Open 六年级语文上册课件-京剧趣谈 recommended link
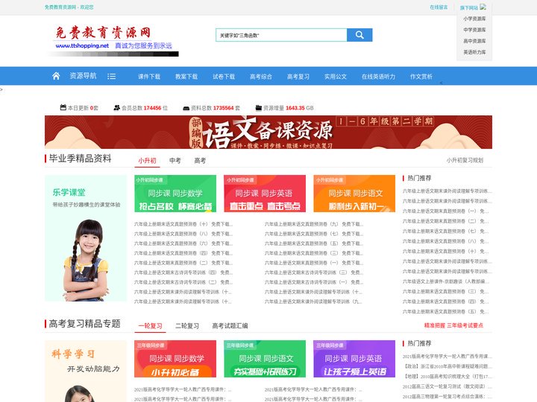 (x=446, y=281)
